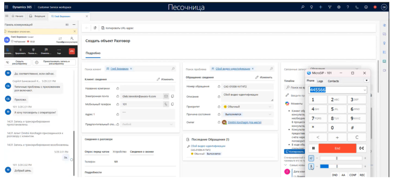396x181 pixels.
Task: Open the Сведения о звонке tab
Action: tap(140, 152)
